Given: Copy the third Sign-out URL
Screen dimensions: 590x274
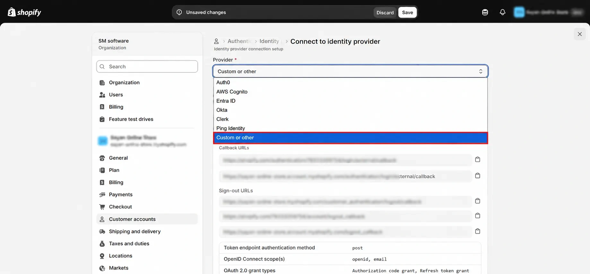Looking at the screenshot, I should (477, 231).
